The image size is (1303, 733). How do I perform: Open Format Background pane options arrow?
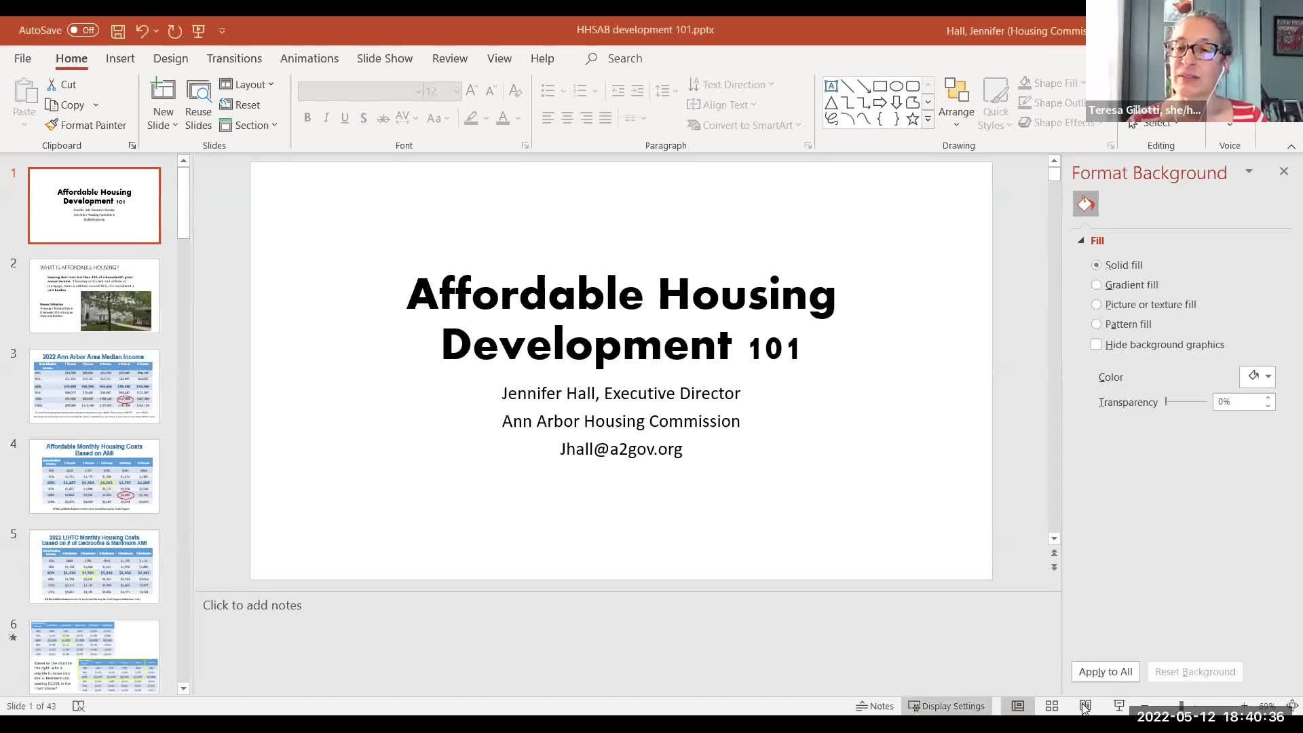[x=1249, y=171]
